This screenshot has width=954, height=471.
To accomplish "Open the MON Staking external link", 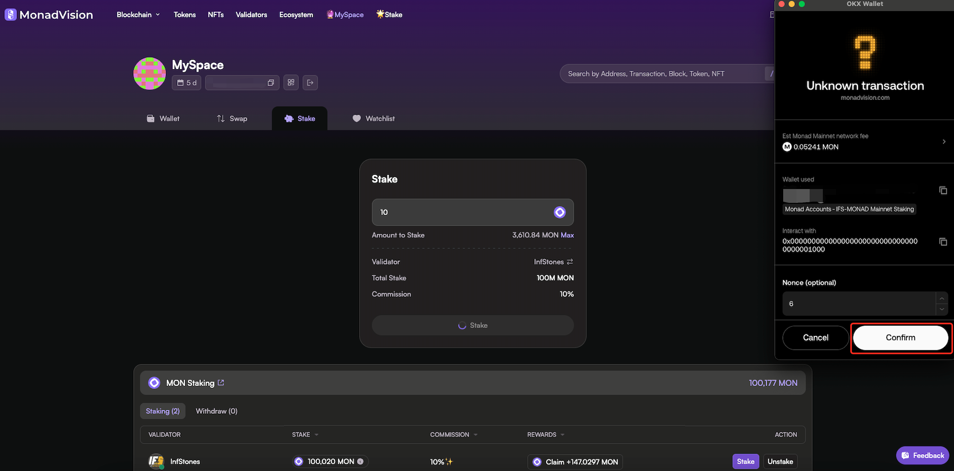I will coord(221,383).
